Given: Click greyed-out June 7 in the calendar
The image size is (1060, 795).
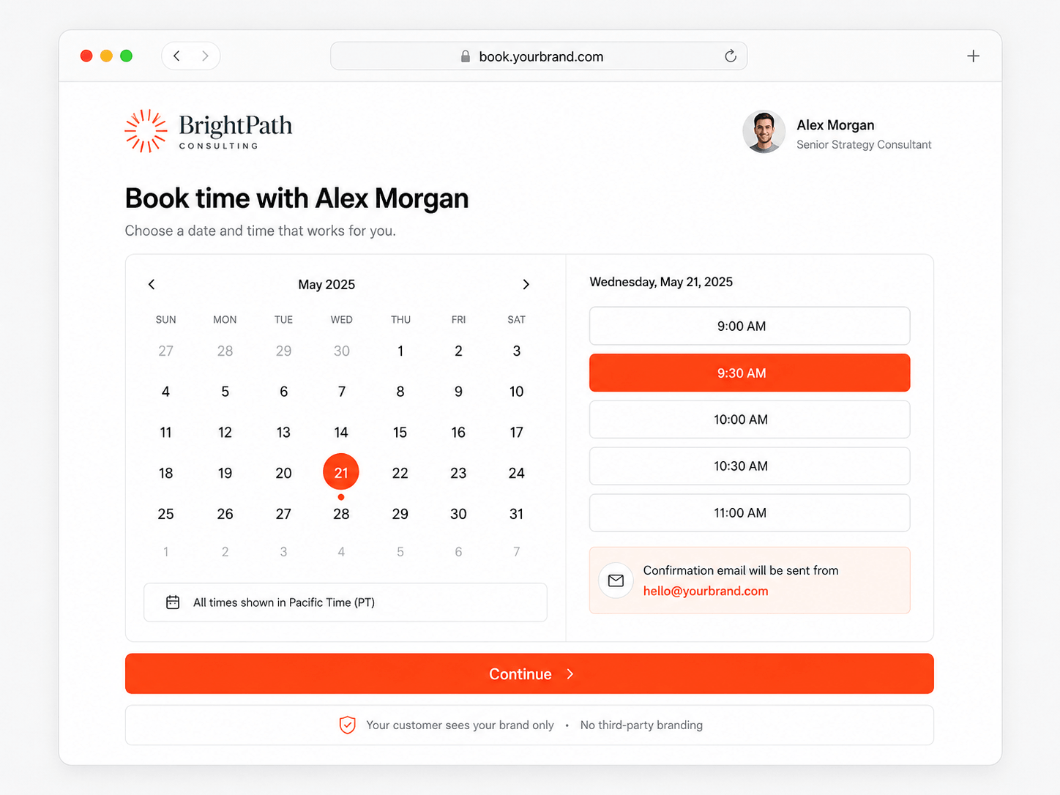Looking at the screenshot, I should tap(517, 552).
